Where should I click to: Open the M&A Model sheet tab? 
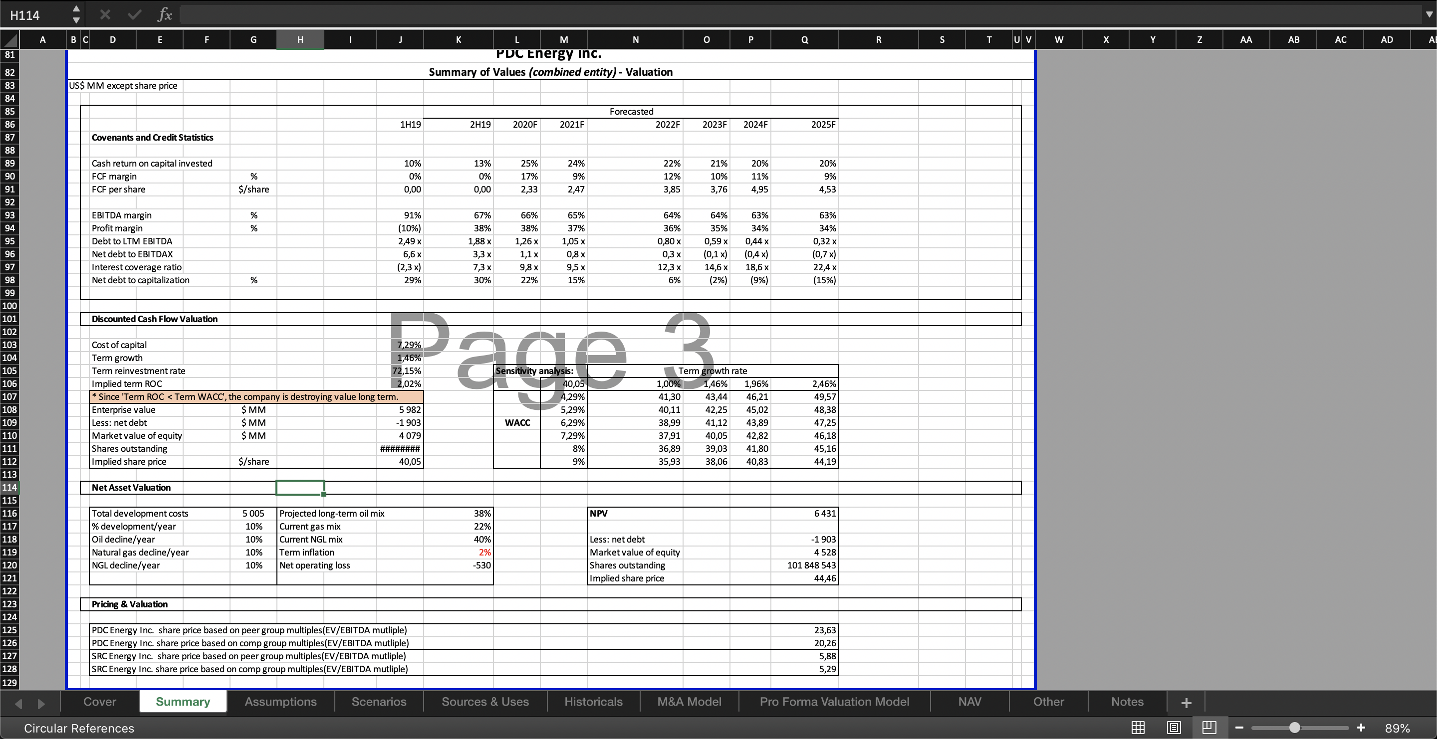point(689,702)
